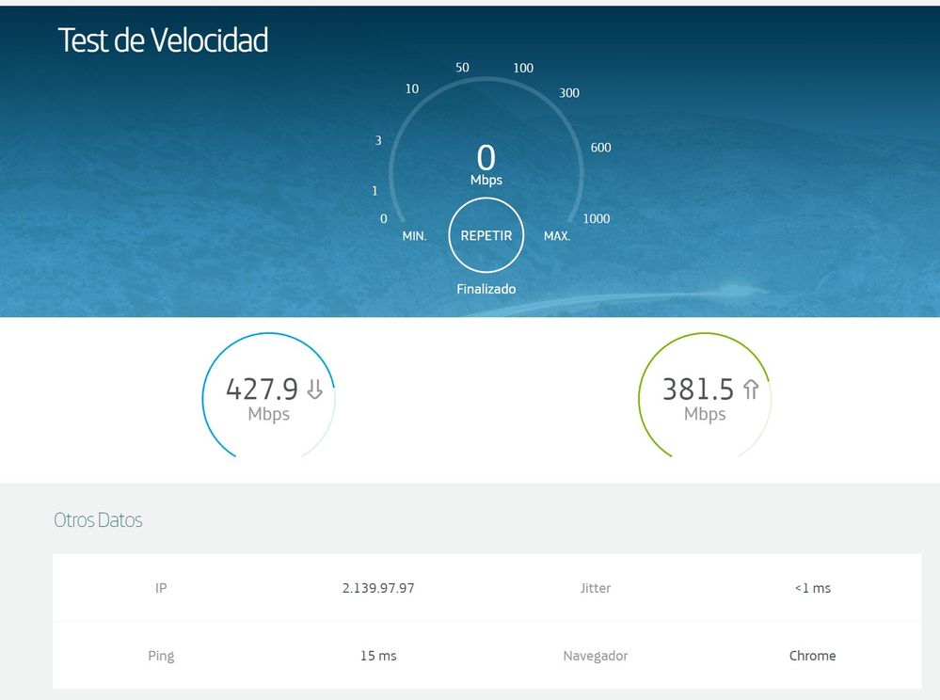The height and width of the screenshot is (700, 940).
Task: Click the Navegador label in data table
Action: click(x=595, y=656)
